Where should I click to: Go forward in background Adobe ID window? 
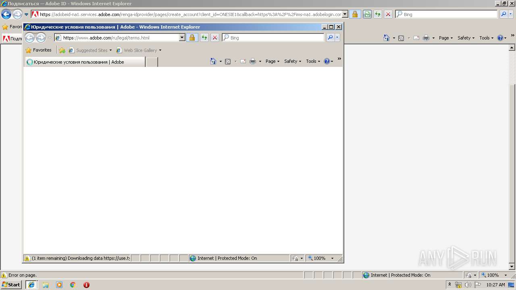[x=17, y=14]
